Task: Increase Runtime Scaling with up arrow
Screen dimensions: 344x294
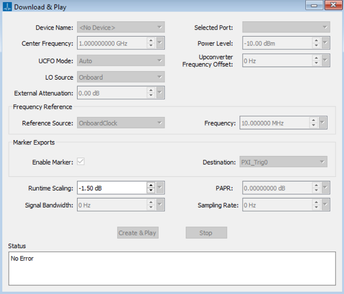Action: coord(151,185)
